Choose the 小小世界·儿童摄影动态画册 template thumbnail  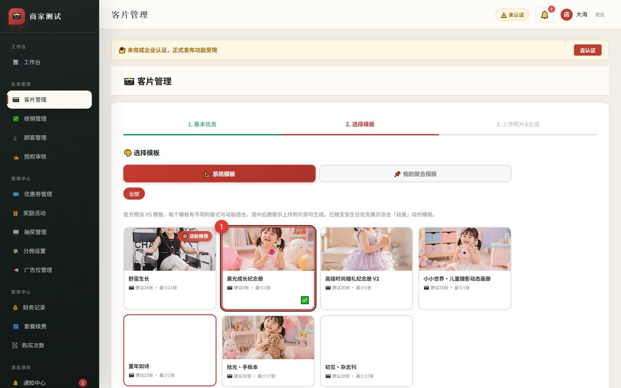pyautogui.click(x=465, y=249)
